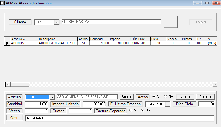Select Factura Separada 'No' radio button
221x127 pixels.
click(x=142, y=110)
